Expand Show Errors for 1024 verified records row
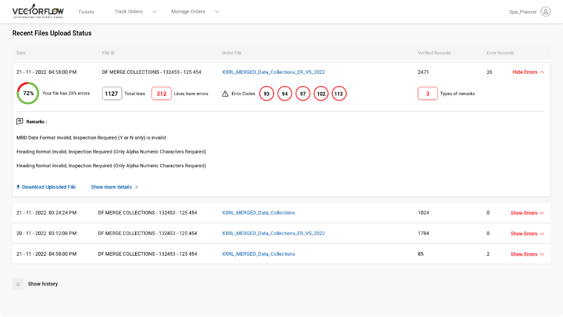 (x=527, y=213)
